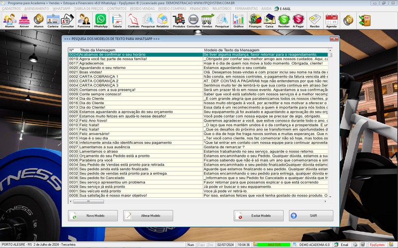Image resolution: width=398 pixels, height=248 pixels.
Task: Open the Contrato pen icon
Action: click(x=133, y=20)
